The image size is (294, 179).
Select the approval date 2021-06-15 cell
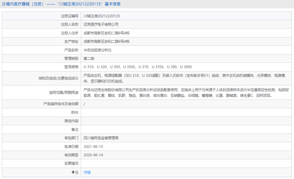tap(95, 146)
